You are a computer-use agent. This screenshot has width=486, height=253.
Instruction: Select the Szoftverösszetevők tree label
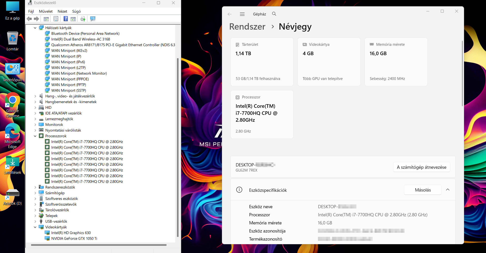[x=61, y=204]
